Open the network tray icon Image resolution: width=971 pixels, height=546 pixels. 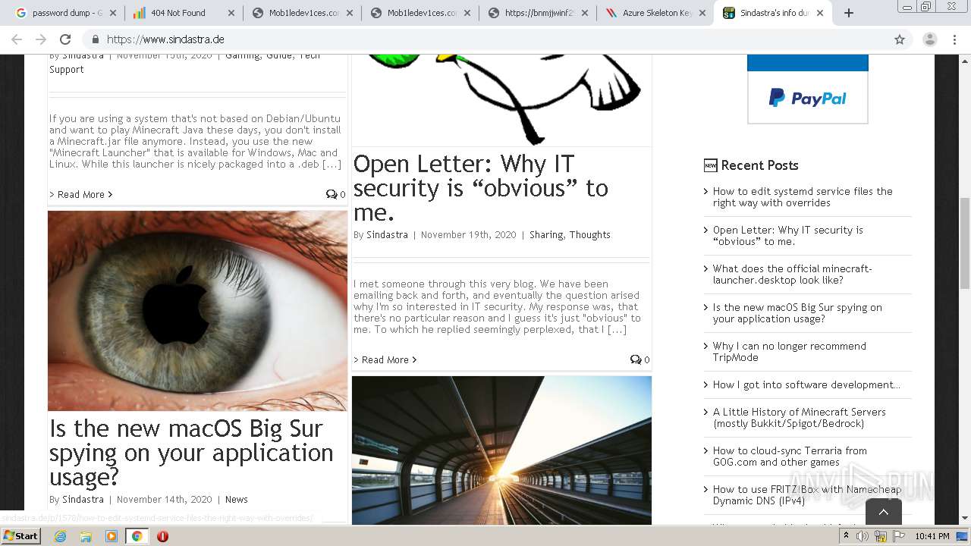click(x=881, y=536)
